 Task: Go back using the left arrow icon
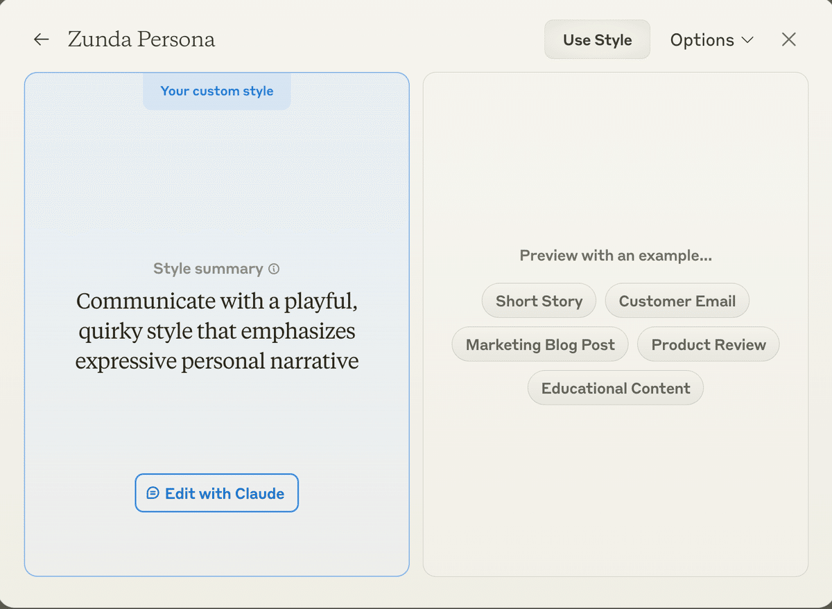click(x=42, y=39)
